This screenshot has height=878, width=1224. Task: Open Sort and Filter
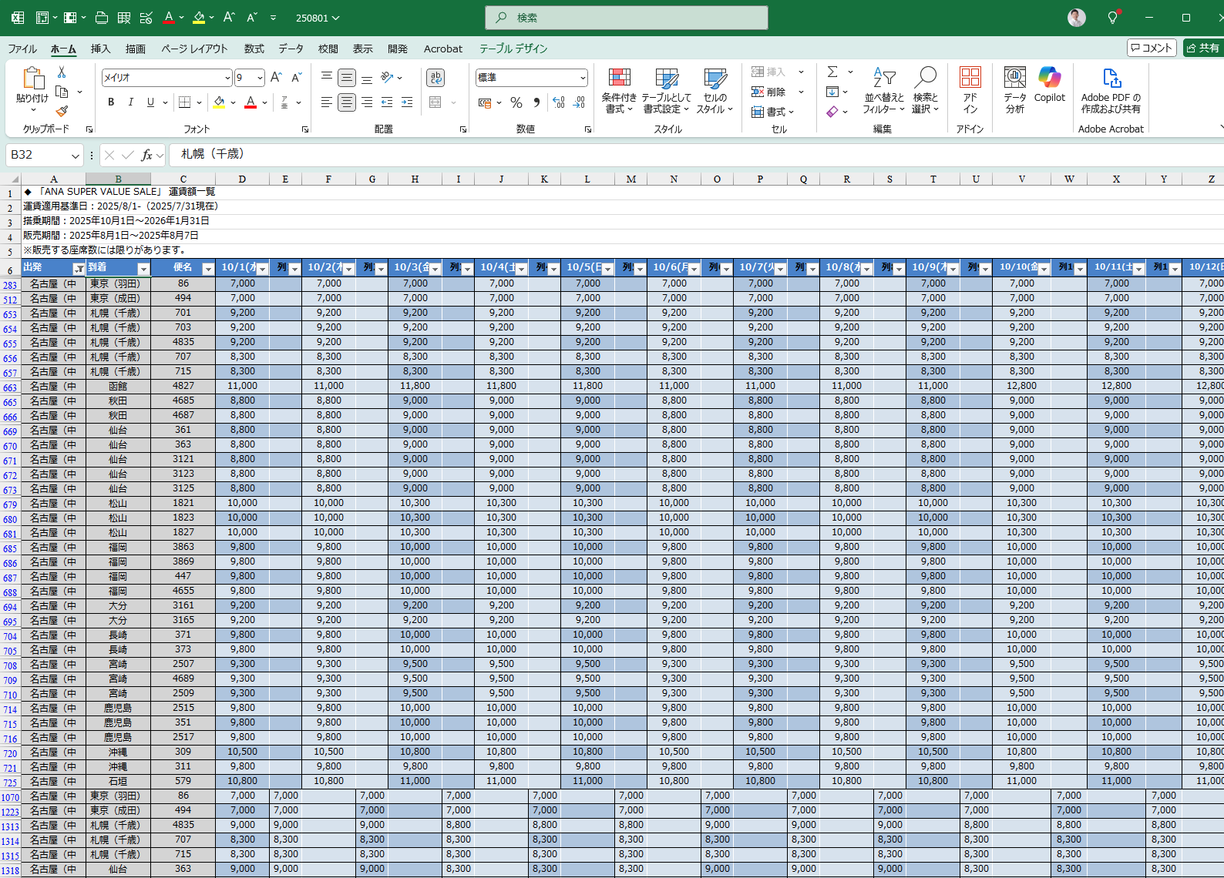coord(883,91)
